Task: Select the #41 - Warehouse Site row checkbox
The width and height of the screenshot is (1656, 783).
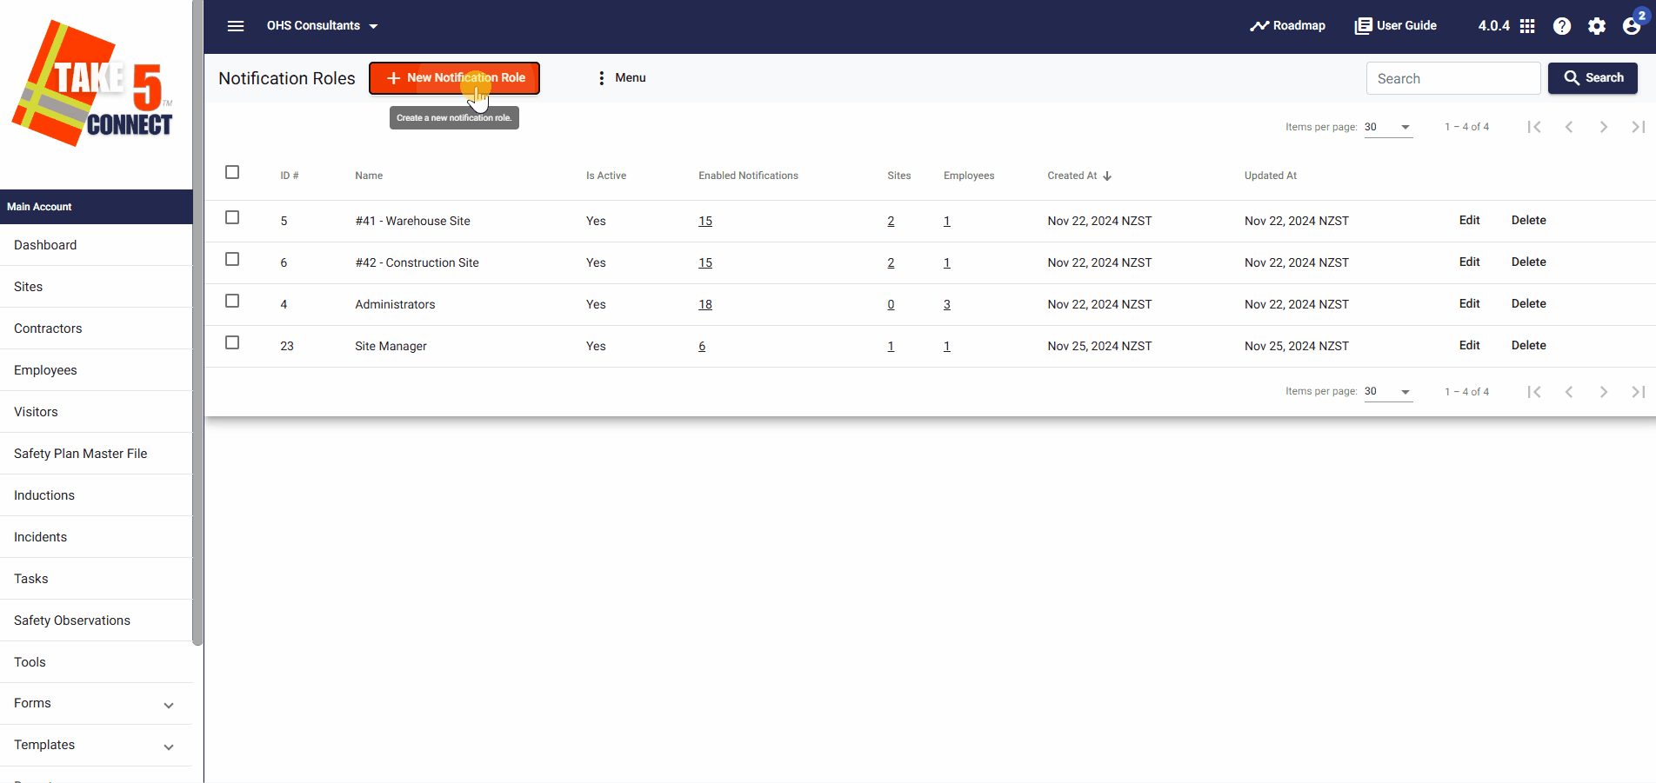Action: click(232, 217)
